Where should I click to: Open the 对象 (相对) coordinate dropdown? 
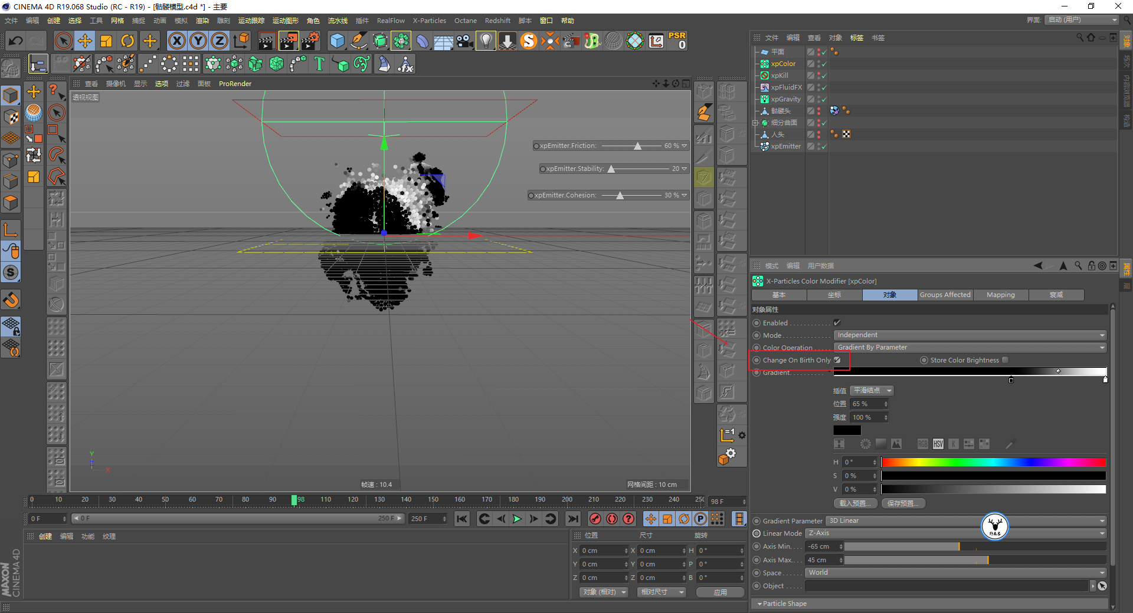coord(603,592)
